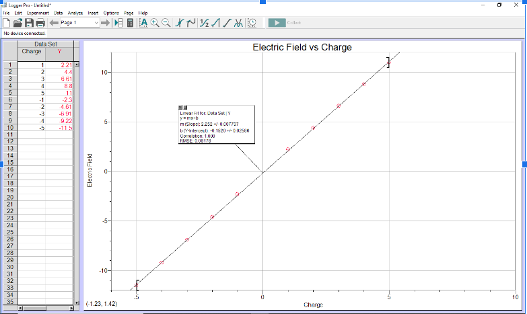Select row number 20 header
Image resolution: width=527 pixels, height=314 pixels.
coord(10,198)
